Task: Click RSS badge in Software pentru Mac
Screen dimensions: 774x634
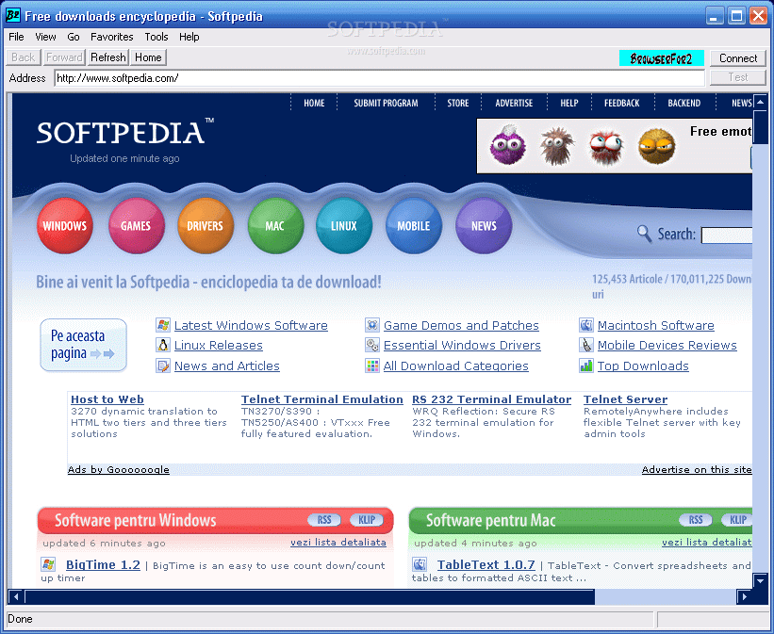Action: [x=696, y=520]
